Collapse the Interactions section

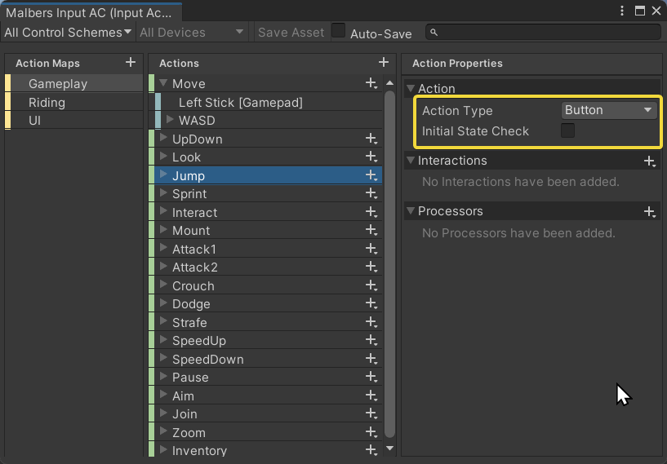[x=411, y=161]
